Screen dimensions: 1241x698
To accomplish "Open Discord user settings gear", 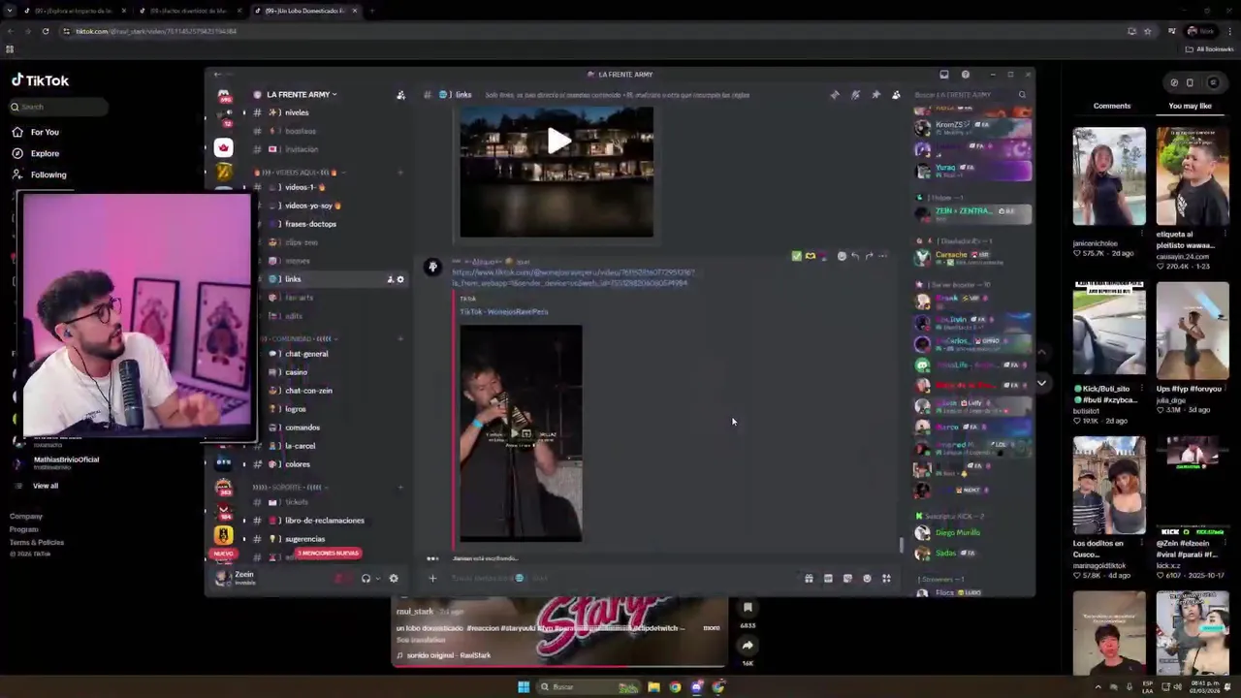I will tap(394, 579).
